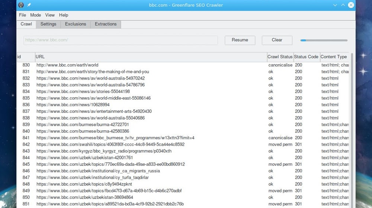Click id cell 842
Viewport: 372px width, 208px height.
click(26, 145)
